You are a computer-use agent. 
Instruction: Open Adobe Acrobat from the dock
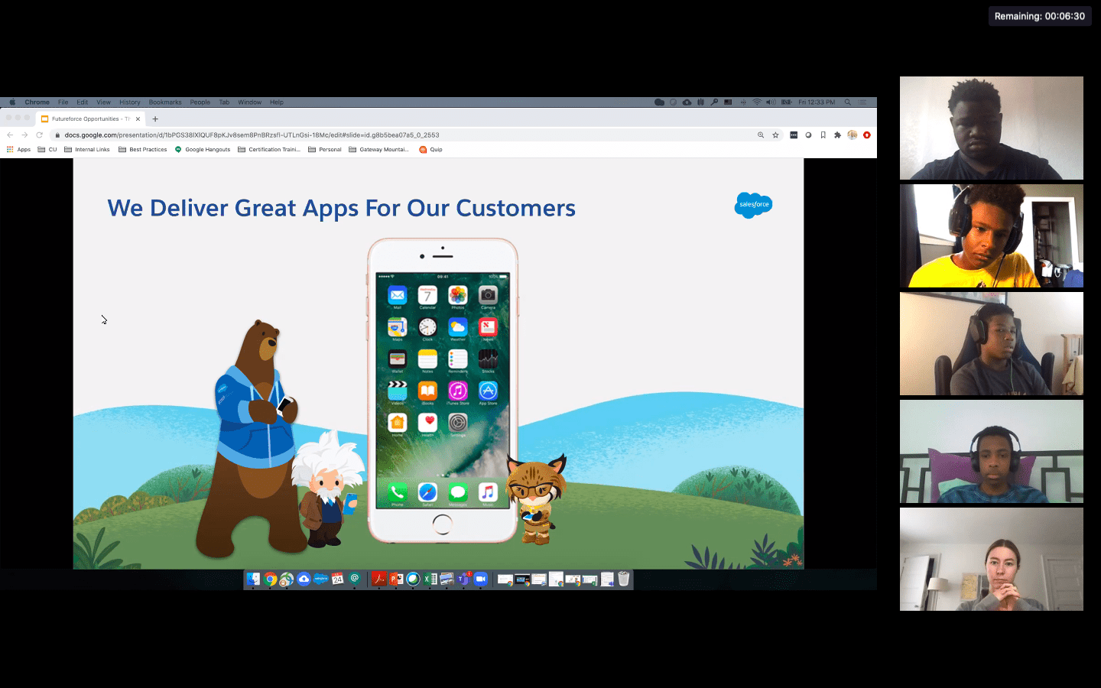click(x=378, y=579)
